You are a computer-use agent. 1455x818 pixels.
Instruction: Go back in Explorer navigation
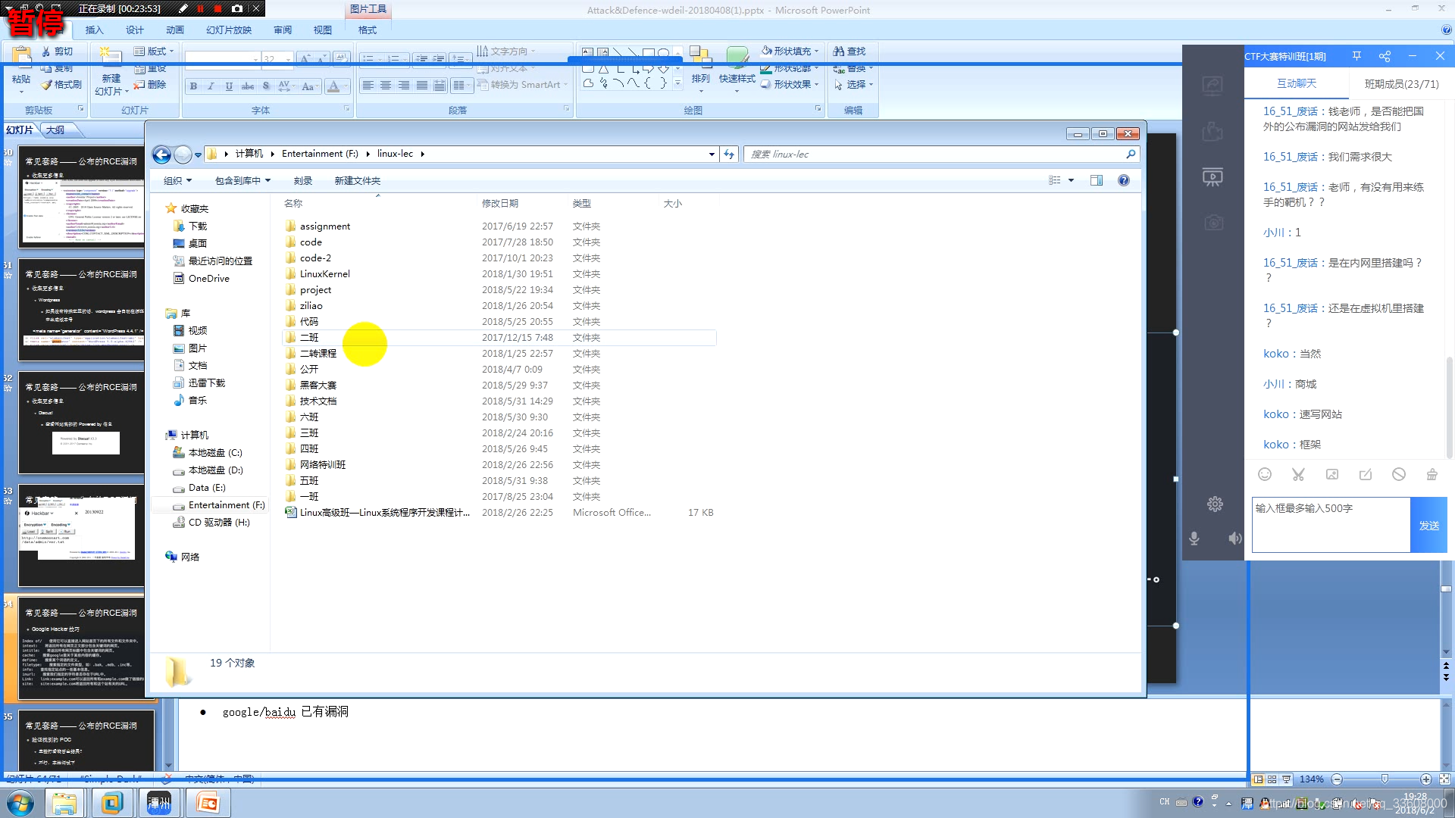tap(161, 155)
